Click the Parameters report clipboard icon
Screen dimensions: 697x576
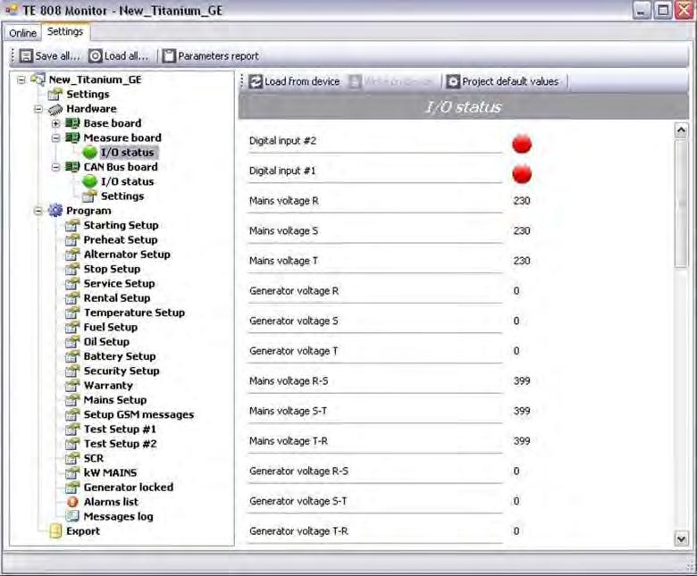169,56
